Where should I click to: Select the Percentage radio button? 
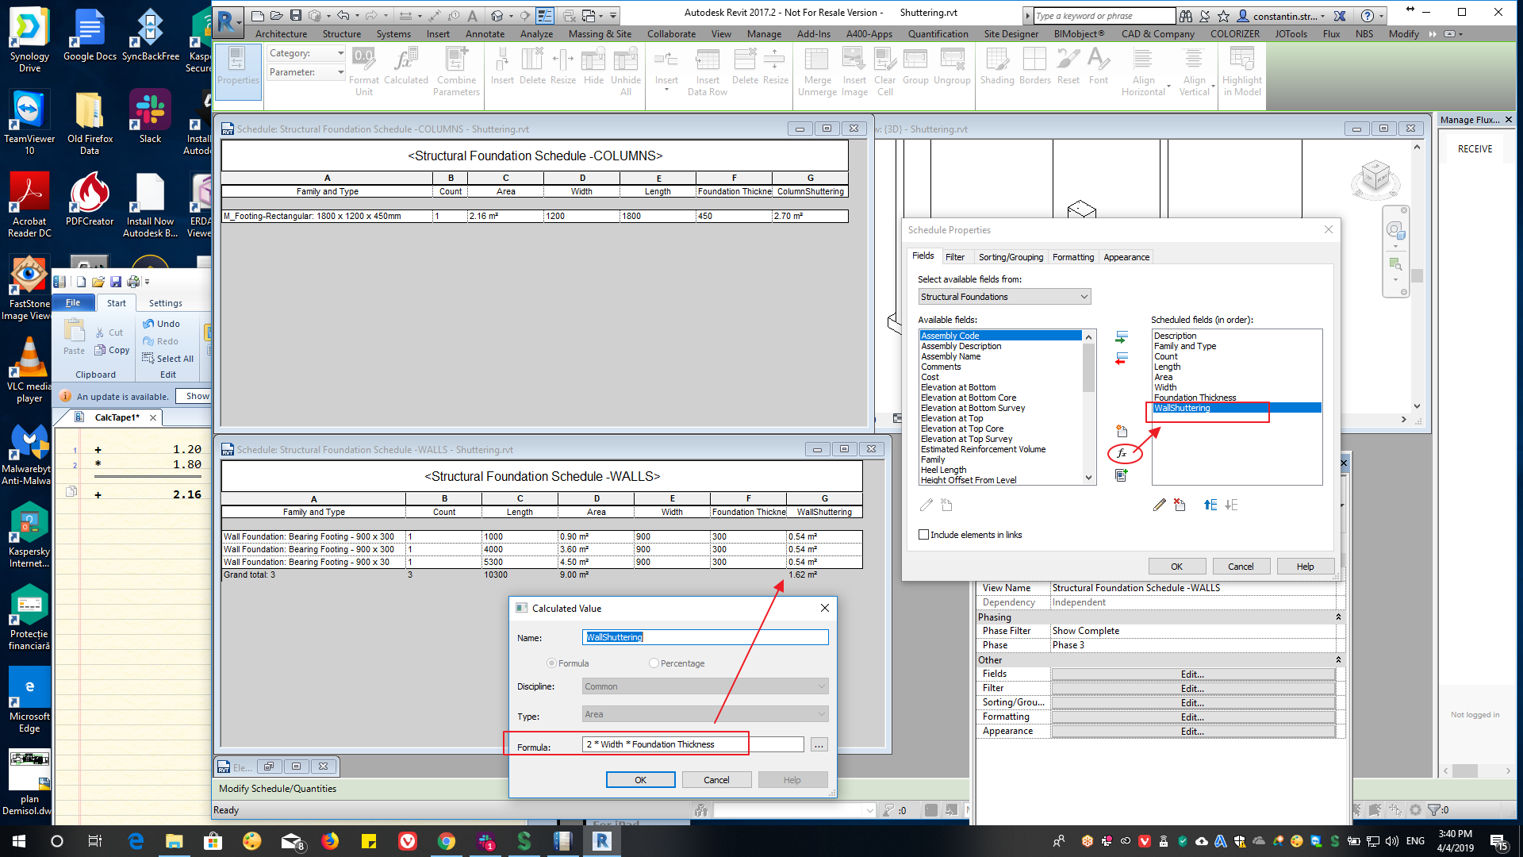(x=654, y=663)
